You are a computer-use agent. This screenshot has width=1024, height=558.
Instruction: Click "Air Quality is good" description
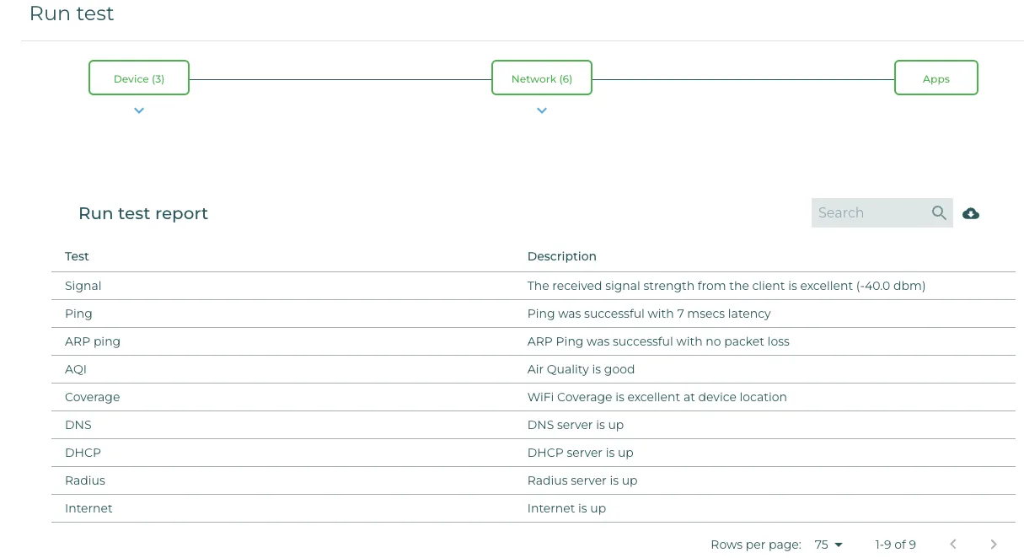click(x=582, y=369)
